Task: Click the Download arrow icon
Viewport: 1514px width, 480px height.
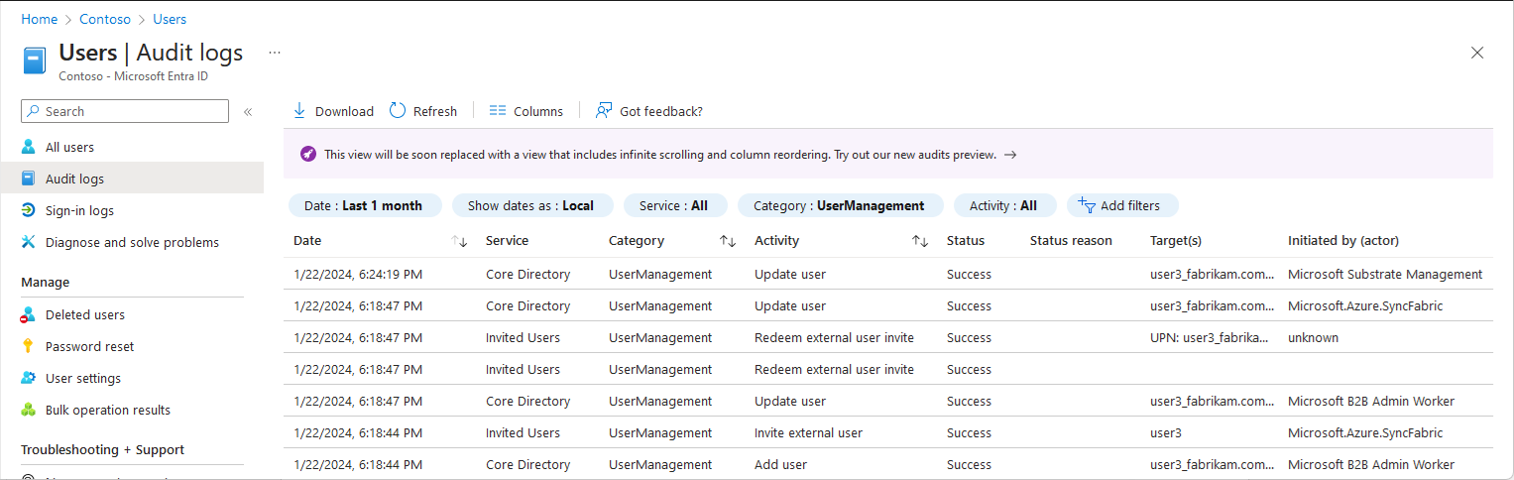Action: pos(299,111)
